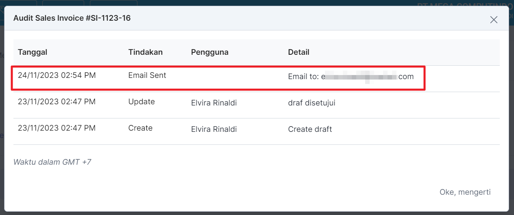Click Elvira Rinaldi in the Create row
The height and width of the screenshot is (215, 514).
click(214, 129)
